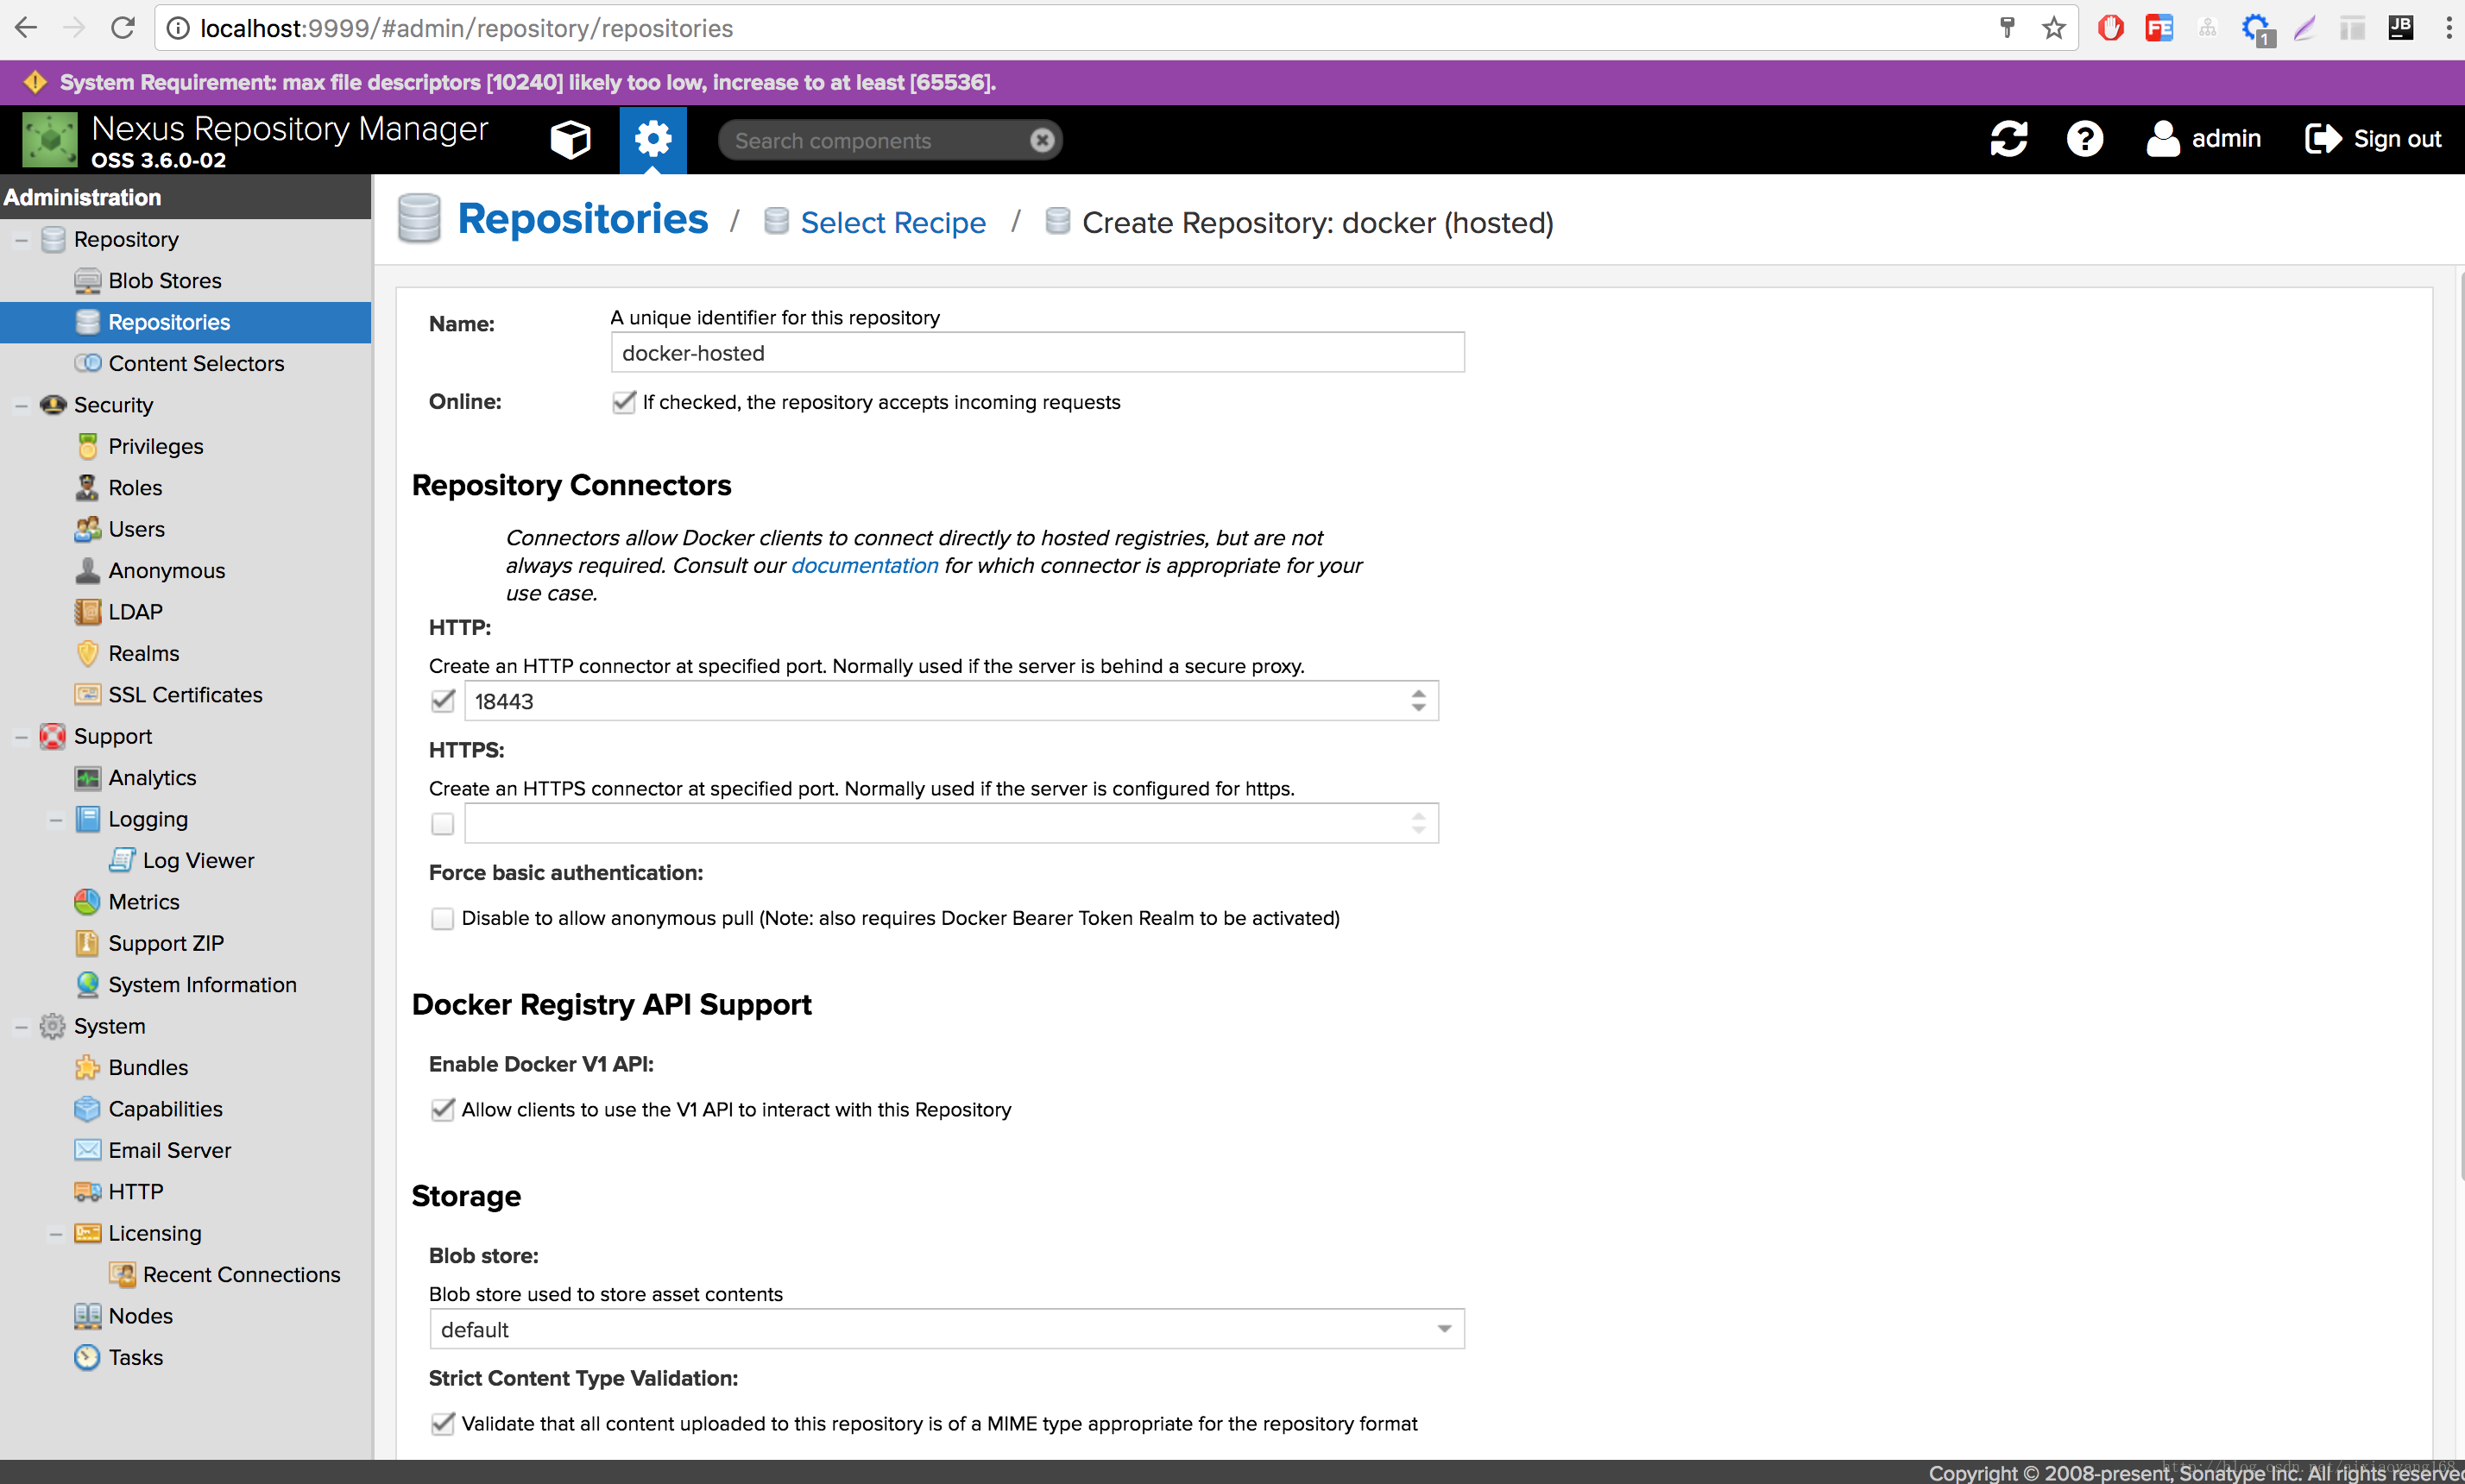This screenshot has height=1484, width=2465.
Task: Click the Sign out icon
Action: [2323, 139]
